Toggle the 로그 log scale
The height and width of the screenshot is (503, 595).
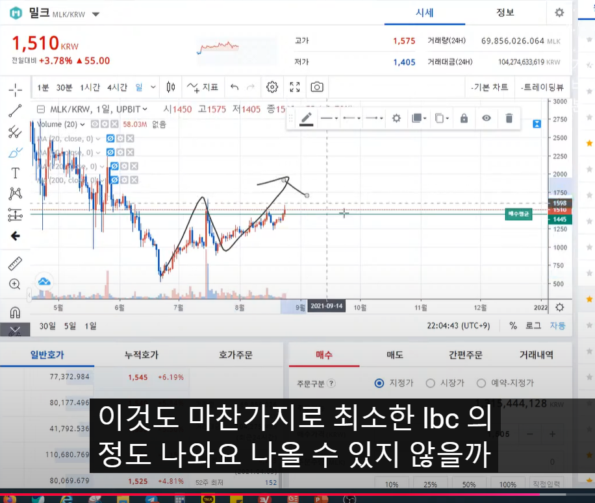(533, 326)
